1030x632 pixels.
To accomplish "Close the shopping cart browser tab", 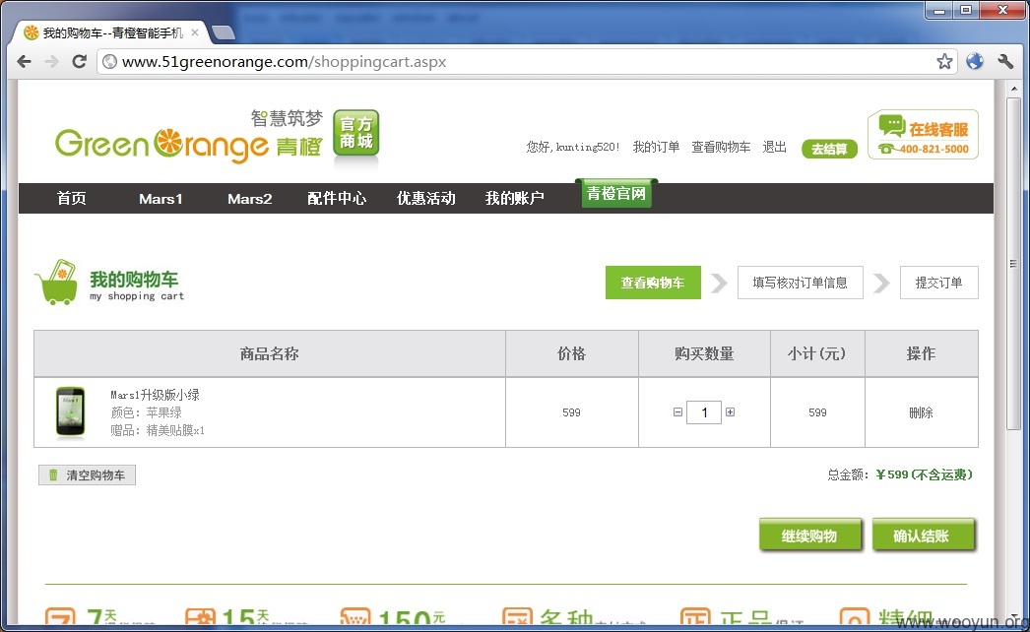I will 195,32.
